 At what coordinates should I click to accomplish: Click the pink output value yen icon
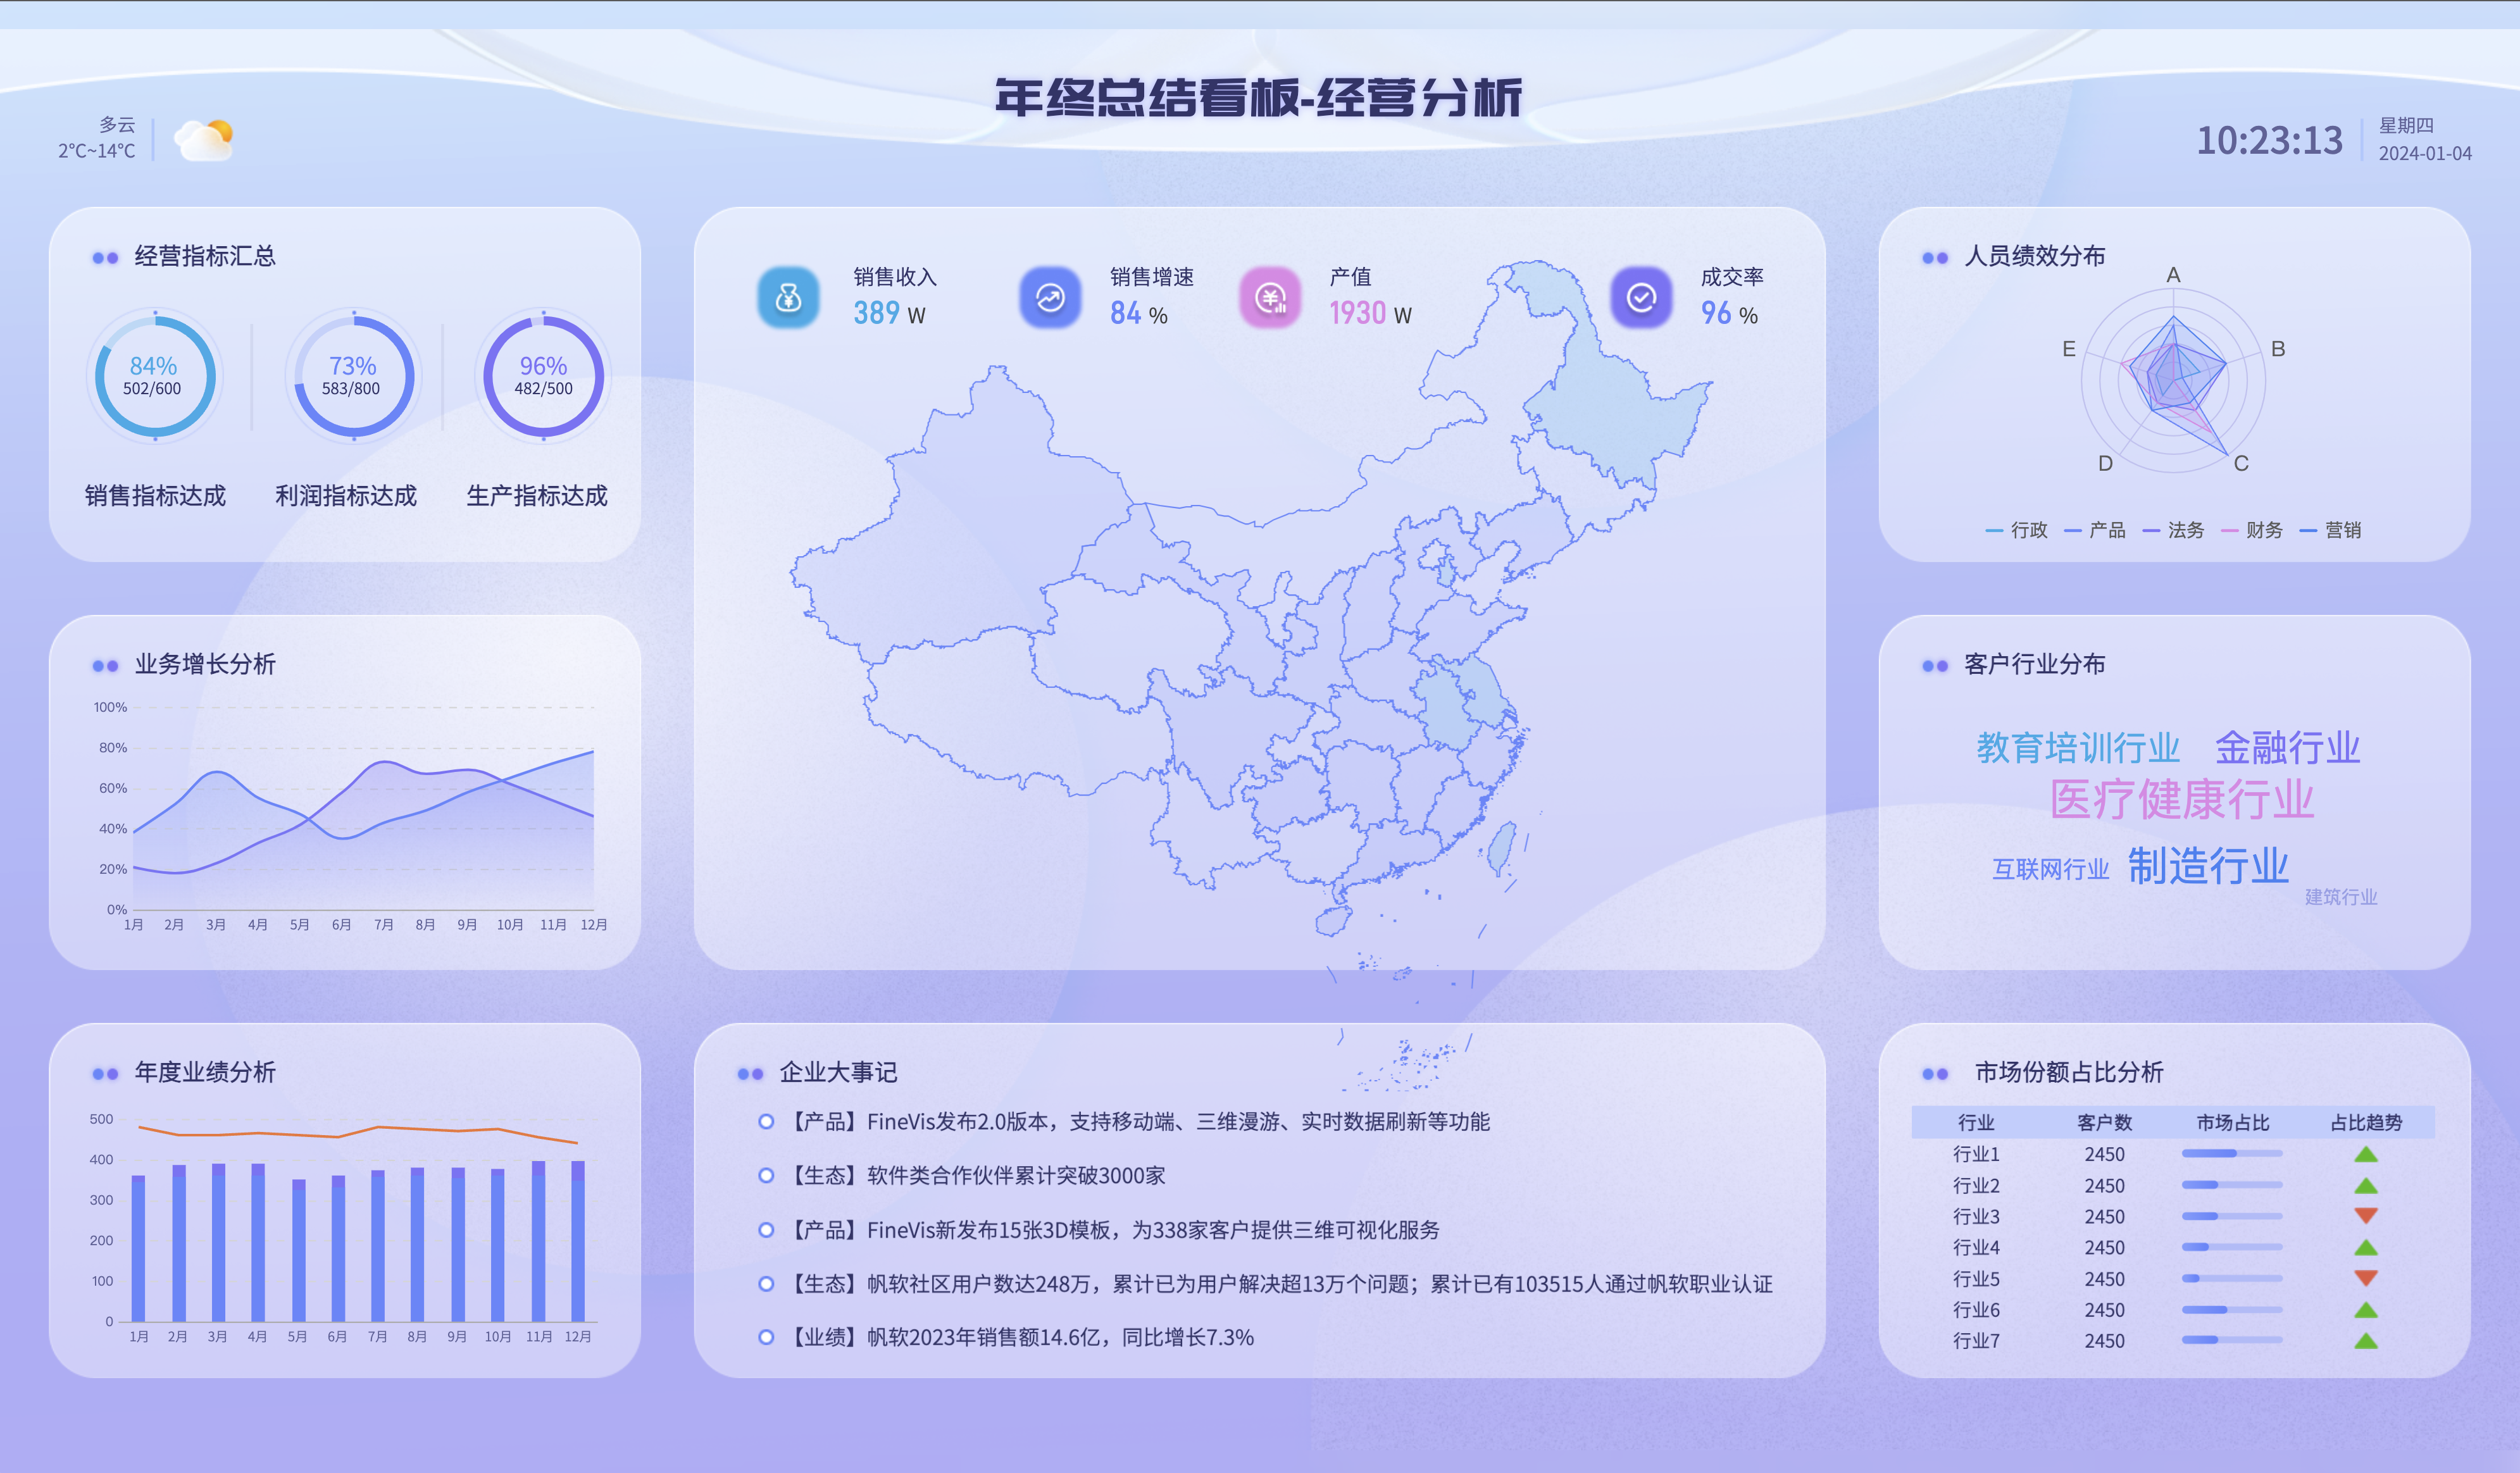(x=1270, y=297)
